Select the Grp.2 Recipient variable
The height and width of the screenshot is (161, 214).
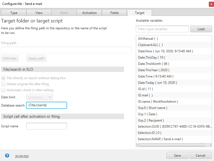[x=151, y=120]
